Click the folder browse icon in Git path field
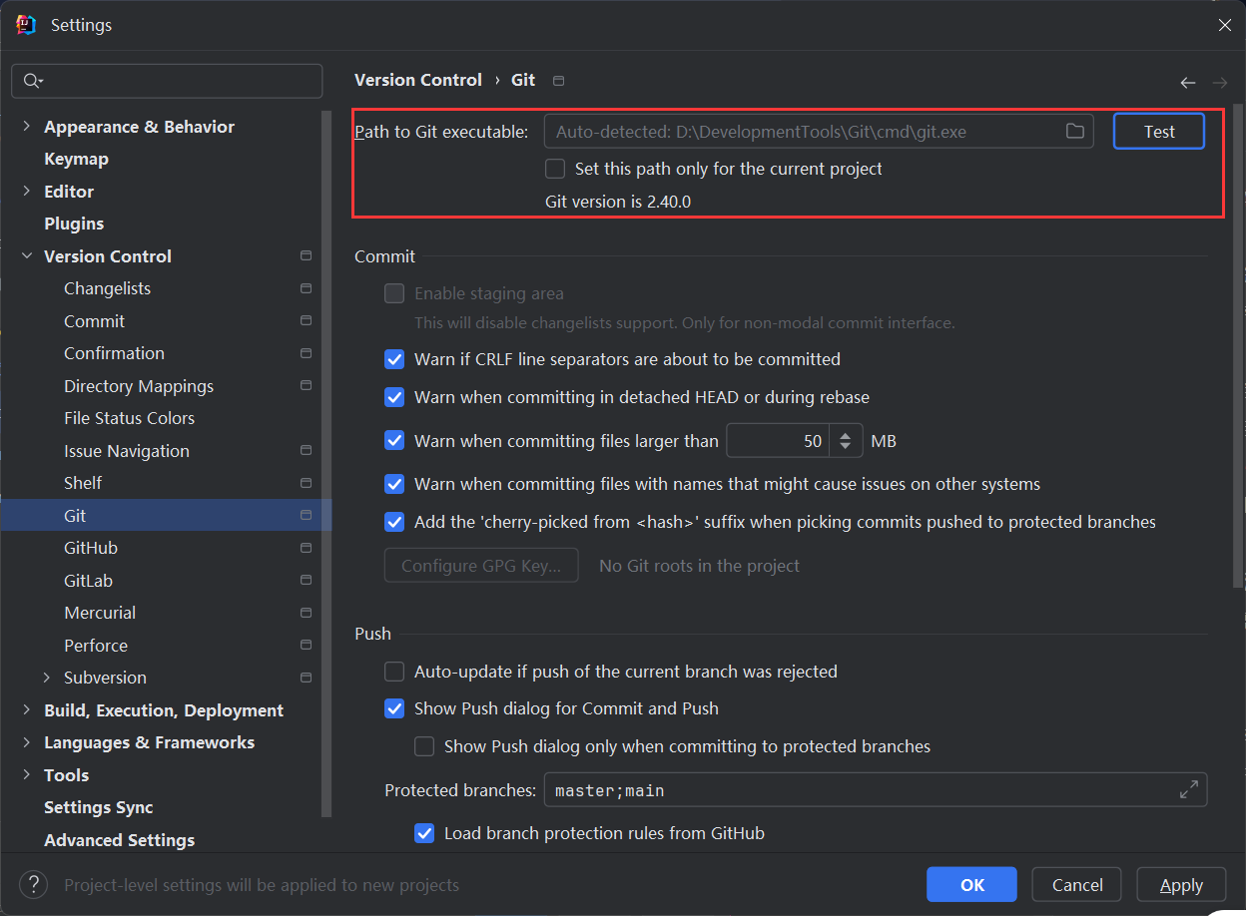This screenshot has width=1246, height=916. (1074, 131)
